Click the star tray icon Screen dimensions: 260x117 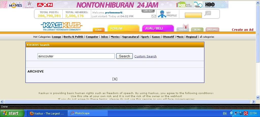[x=241, y=113]
